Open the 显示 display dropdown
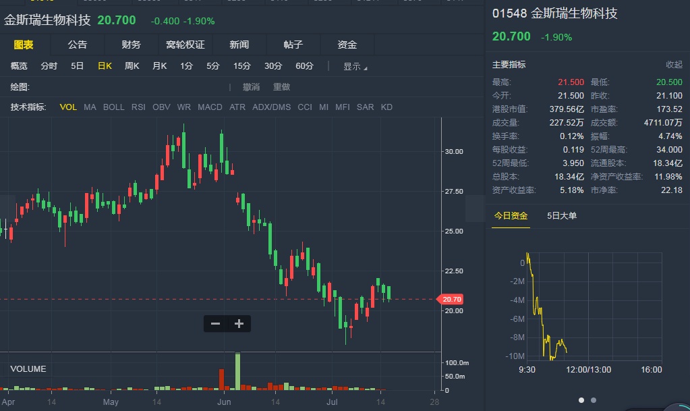Screen dimensions: 690x411 355,66
